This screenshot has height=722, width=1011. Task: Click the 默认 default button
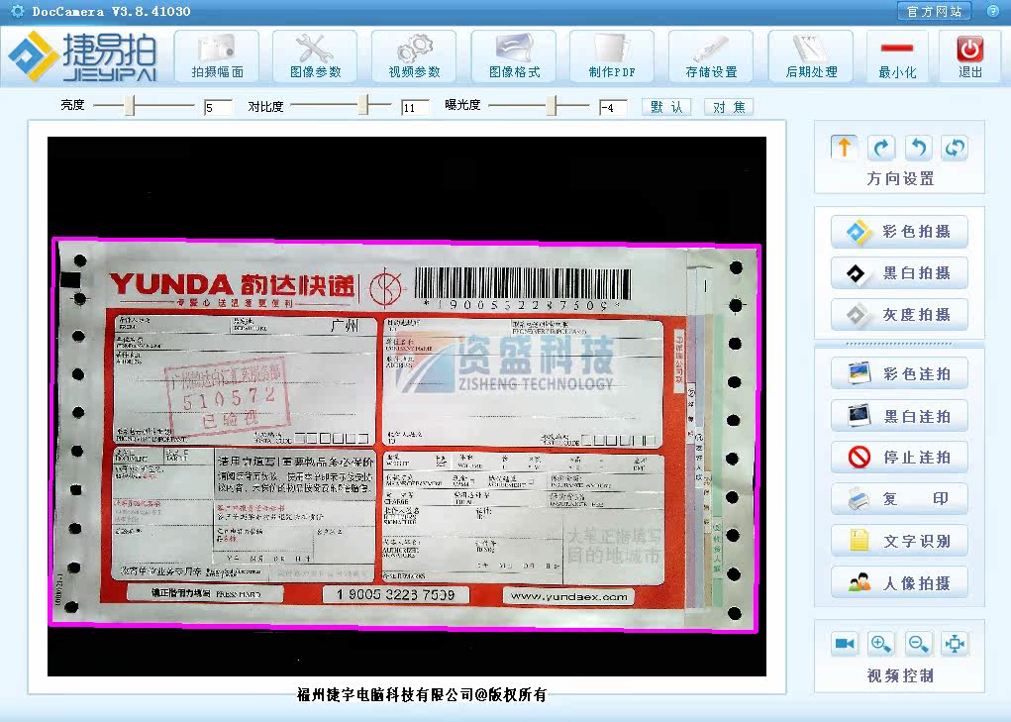(666, 107)
